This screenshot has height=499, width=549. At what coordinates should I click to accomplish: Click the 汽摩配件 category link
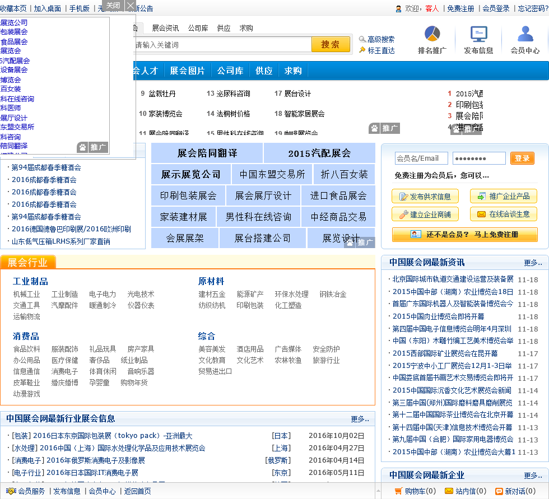[x=64, y=305]
